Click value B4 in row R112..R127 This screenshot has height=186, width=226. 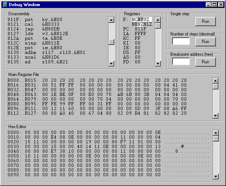137,113
